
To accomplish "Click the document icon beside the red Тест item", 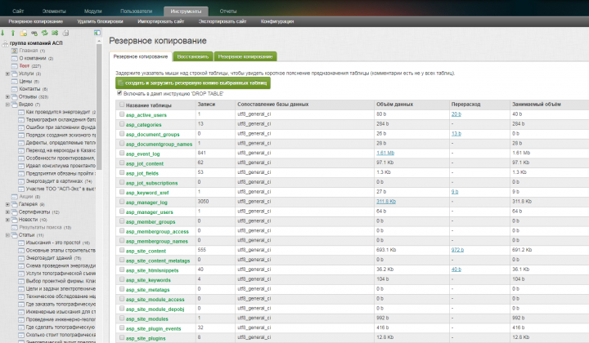I will [15, 66].
